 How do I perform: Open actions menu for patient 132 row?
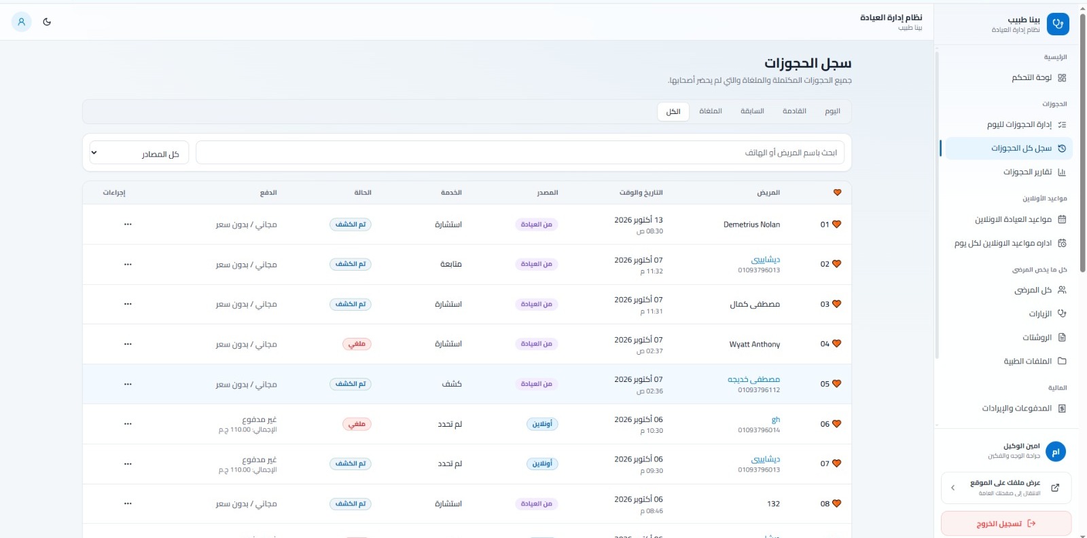128,504
